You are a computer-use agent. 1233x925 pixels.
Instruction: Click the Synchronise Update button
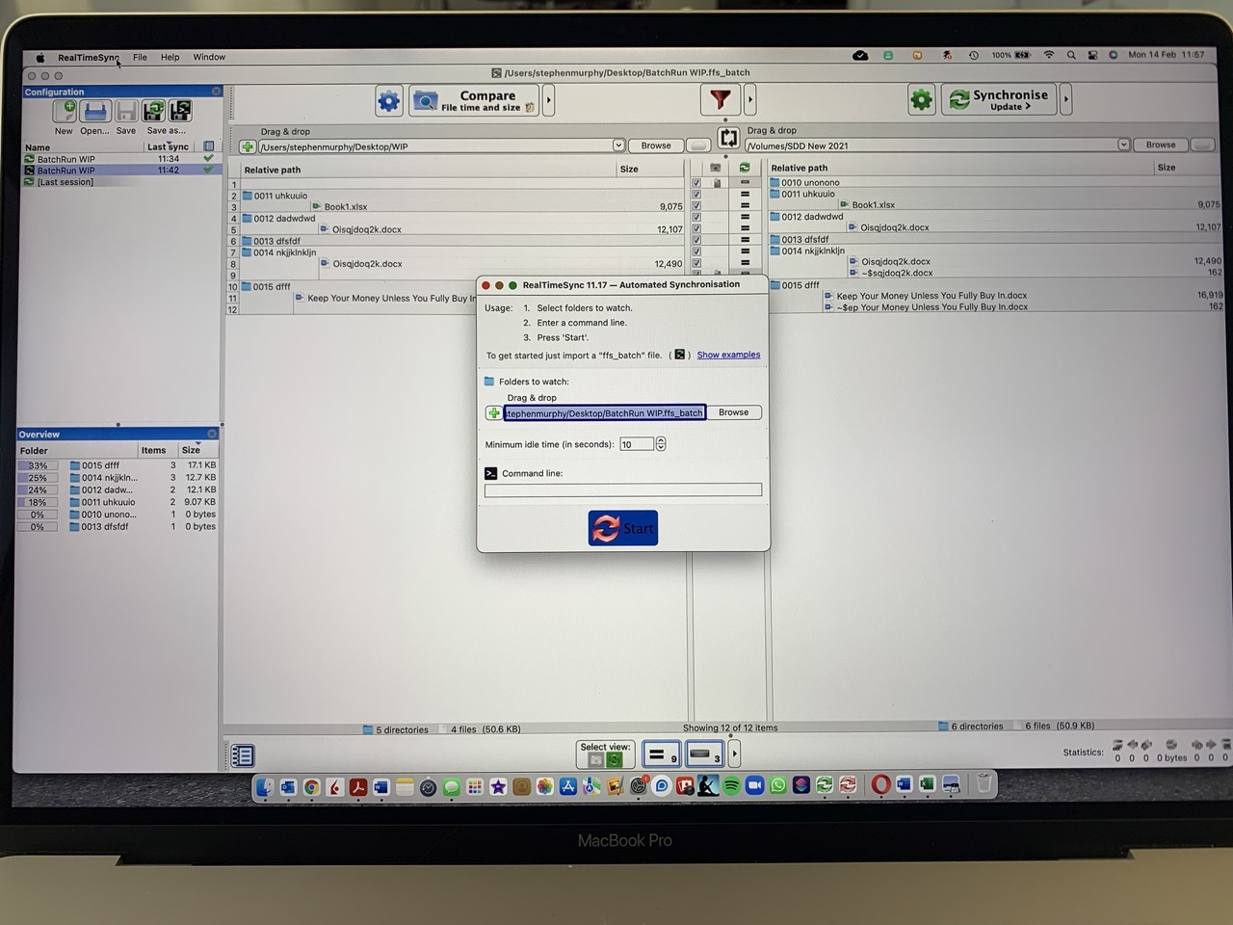[x=999, y=98]
